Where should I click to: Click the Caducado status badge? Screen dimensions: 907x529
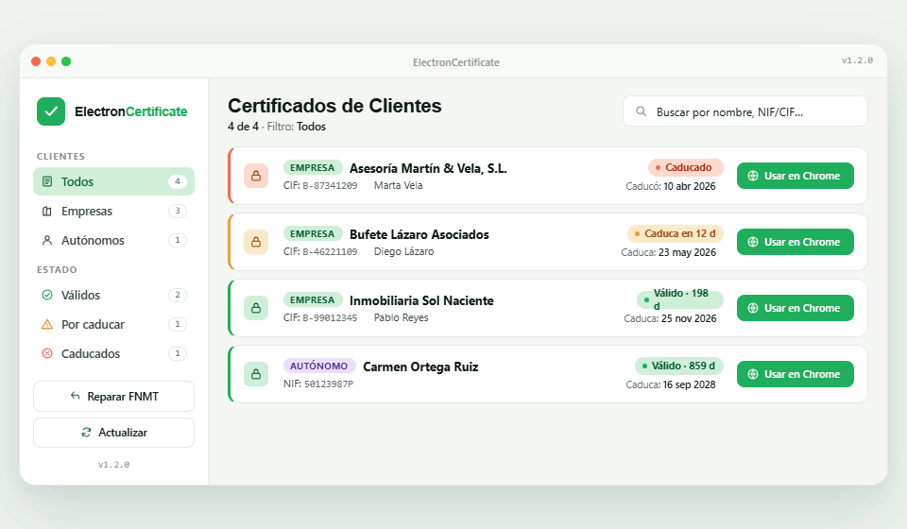coord(686,167)
